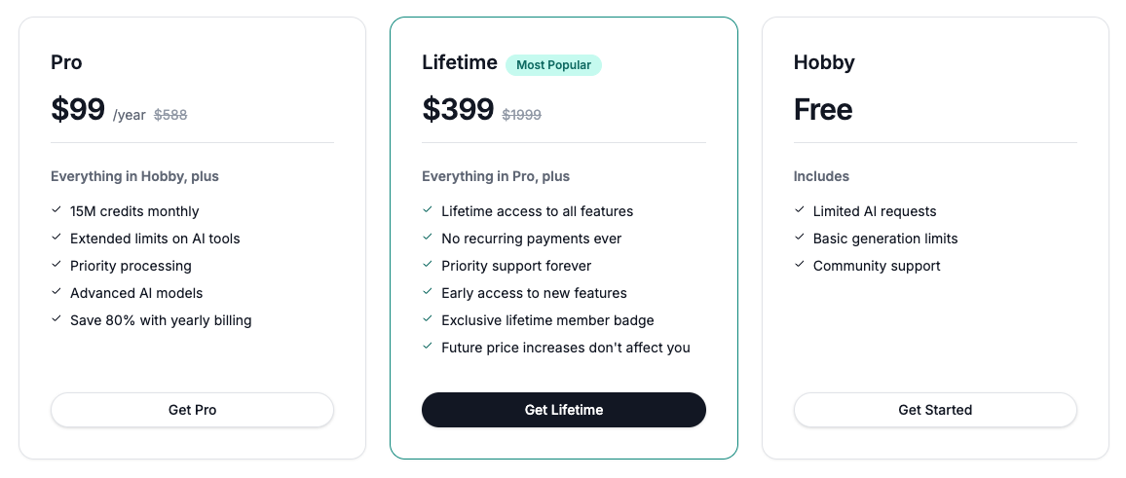Screen dimensions: 1126x478
Task: Click the Get Pro button
Action: tap(192, 410)
